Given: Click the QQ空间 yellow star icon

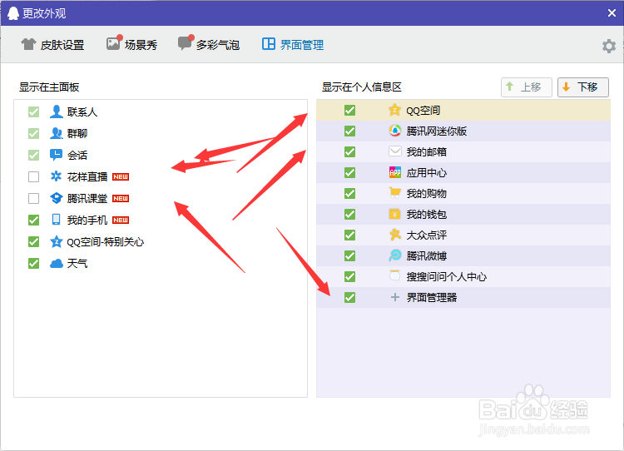Looking at the screenshot, I should click(394, 110).
